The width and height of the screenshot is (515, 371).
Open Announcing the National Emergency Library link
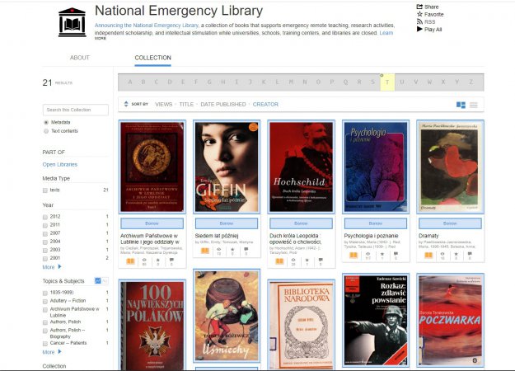tap(147, 26)
